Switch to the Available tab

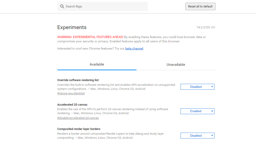[x=97, y=65]
